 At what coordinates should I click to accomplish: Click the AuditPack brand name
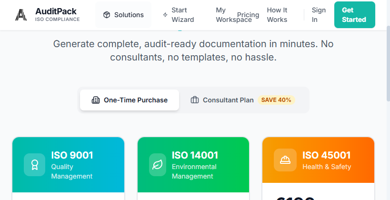56,11
